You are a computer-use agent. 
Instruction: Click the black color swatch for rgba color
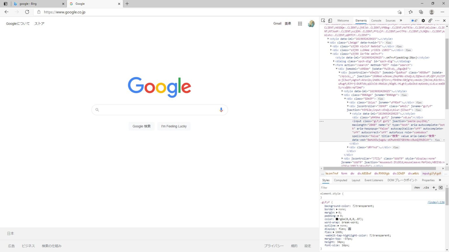point(337,219)
